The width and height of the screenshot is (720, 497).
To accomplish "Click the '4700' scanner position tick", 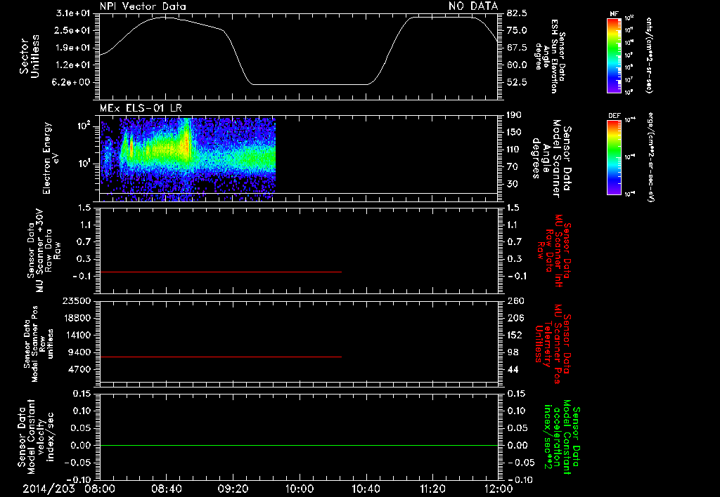I will [79, 369].
